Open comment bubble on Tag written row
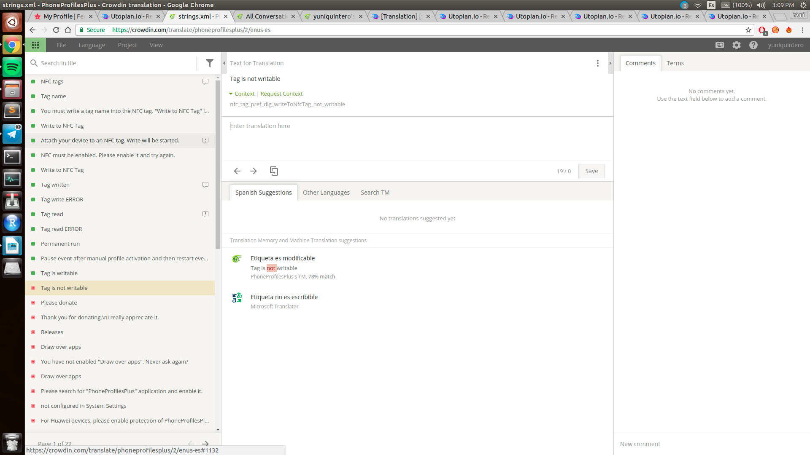810x455 pixels. 205,185
